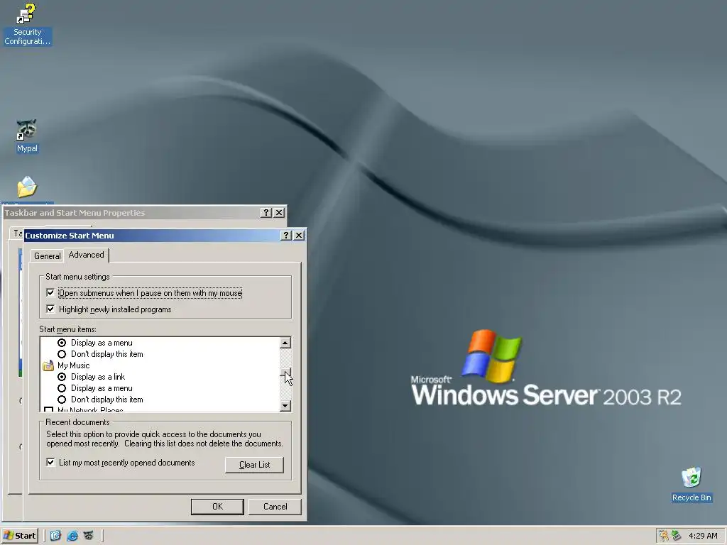Confirm with the OK button
The height and width of the screenshot is (545, 727).
pyautogui.click(x=217, y=507)
